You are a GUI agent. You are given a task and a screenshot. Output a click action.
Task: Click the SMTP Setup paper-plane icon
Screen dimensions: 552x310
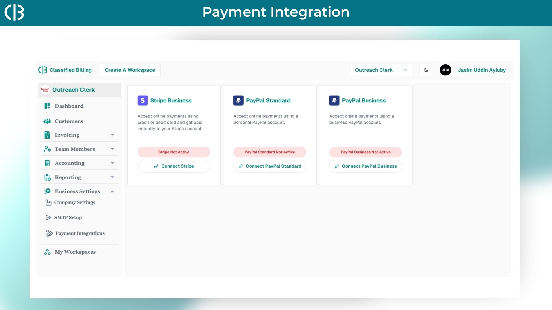click(49, 218)
